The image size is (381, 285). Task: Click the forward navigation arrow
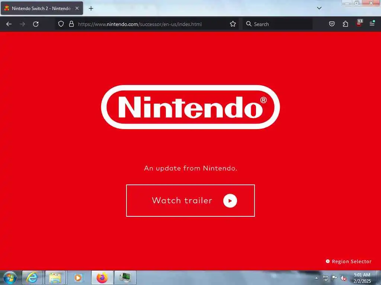click(x=22, y=24)
